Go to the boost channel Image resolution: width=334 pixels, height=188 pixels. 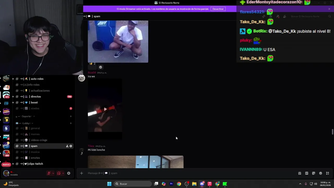point(44,102)
